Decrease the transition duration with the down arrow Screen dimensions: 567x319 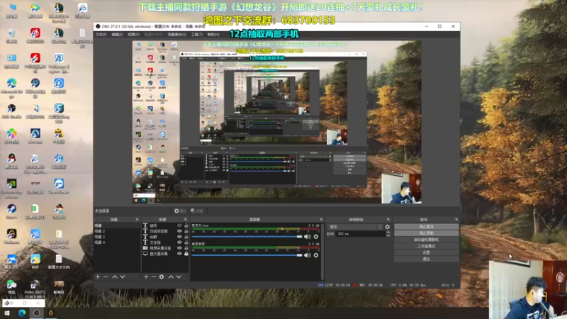coord(388,235)
